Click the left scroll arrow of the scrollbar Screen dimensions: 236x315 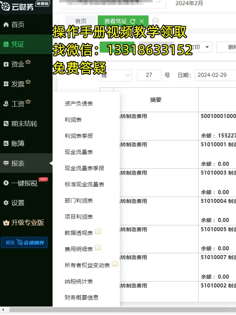pyautogui.click(x=3, y=309)
